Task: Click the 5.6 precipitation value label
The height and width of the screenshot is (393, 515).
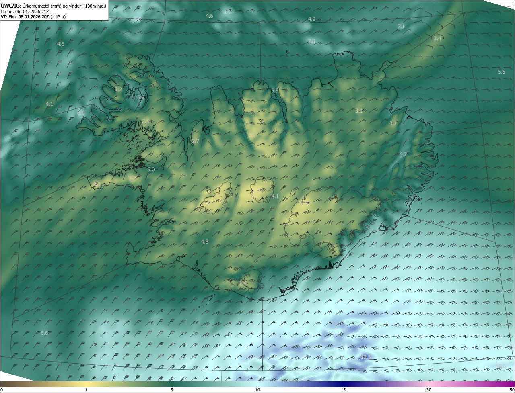Action: coord(501,72)
